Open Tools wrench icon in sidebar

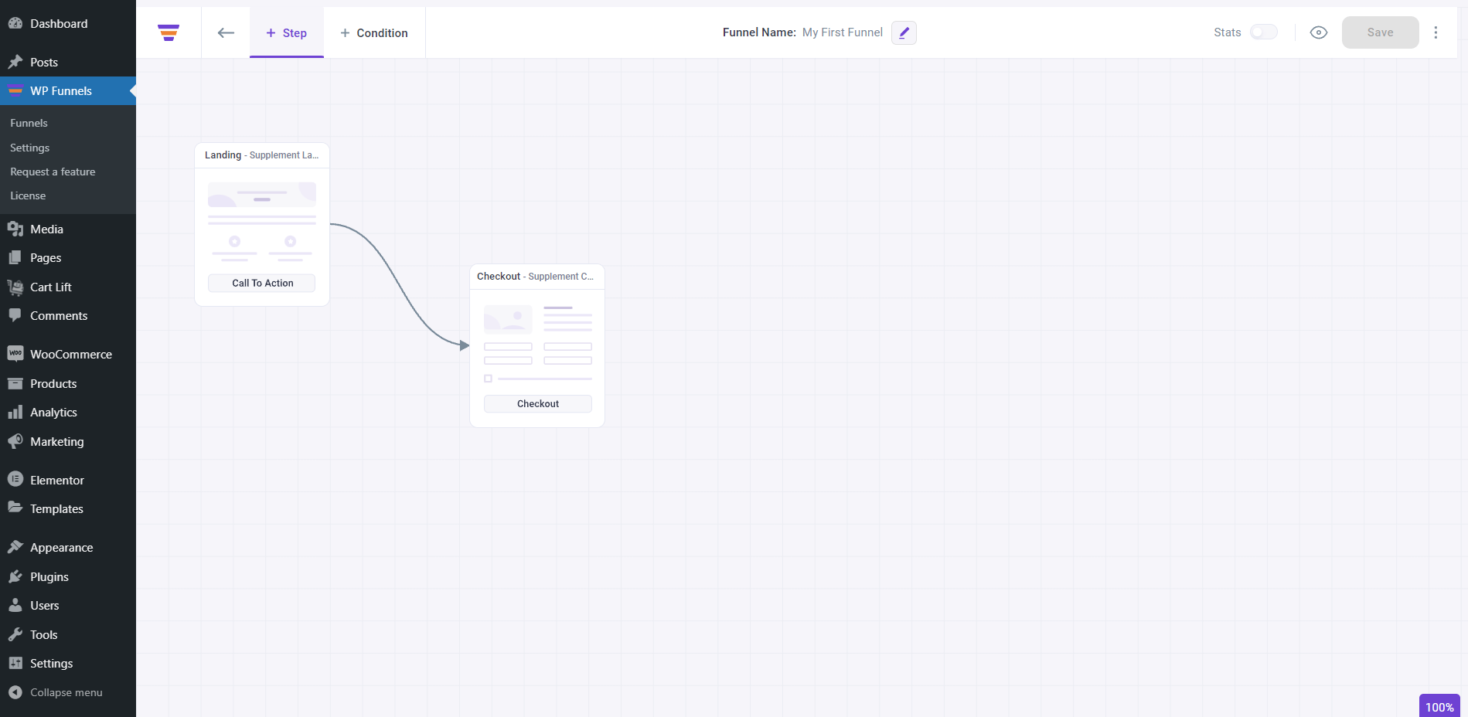pyautogui.click(x=15, y=634)
